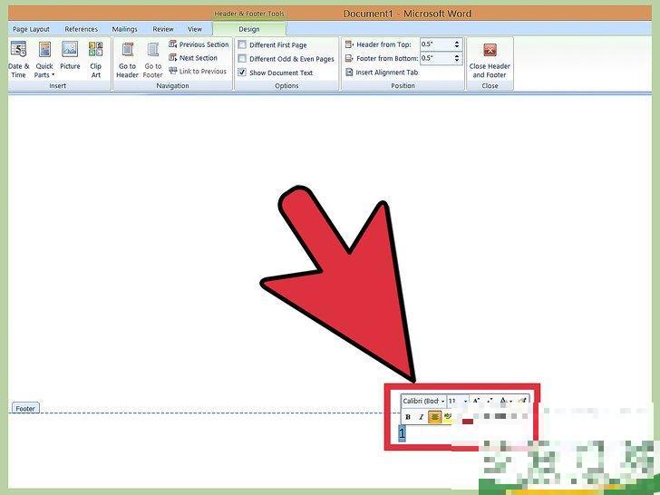The height and width of the screenshot is (495, 660).
Task: Insert Date & Time into footer
Action: tap(18, 59)
